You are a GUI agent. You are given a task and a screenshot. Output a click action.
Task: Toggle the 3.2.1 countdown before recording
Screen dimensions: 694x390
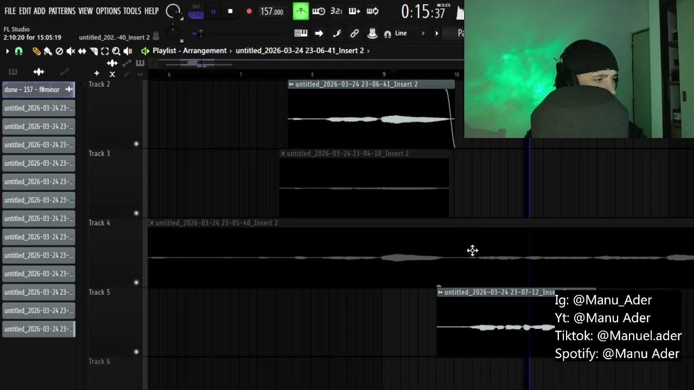pyautogui.click(x=336, y=11)
